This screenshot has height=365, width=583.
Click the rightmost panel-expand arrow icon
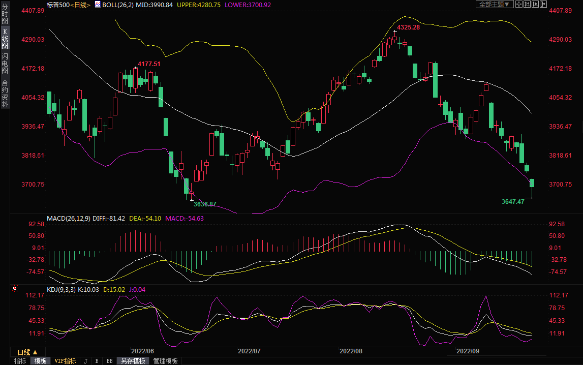coord(543,4)
